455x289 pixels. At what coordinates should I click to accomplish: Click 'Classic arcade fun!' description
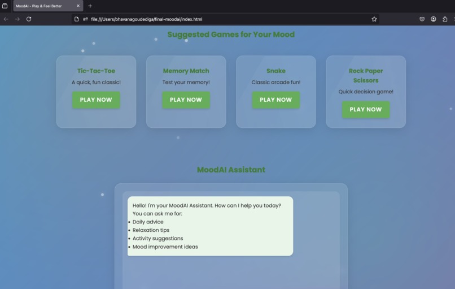click(276, 82)
